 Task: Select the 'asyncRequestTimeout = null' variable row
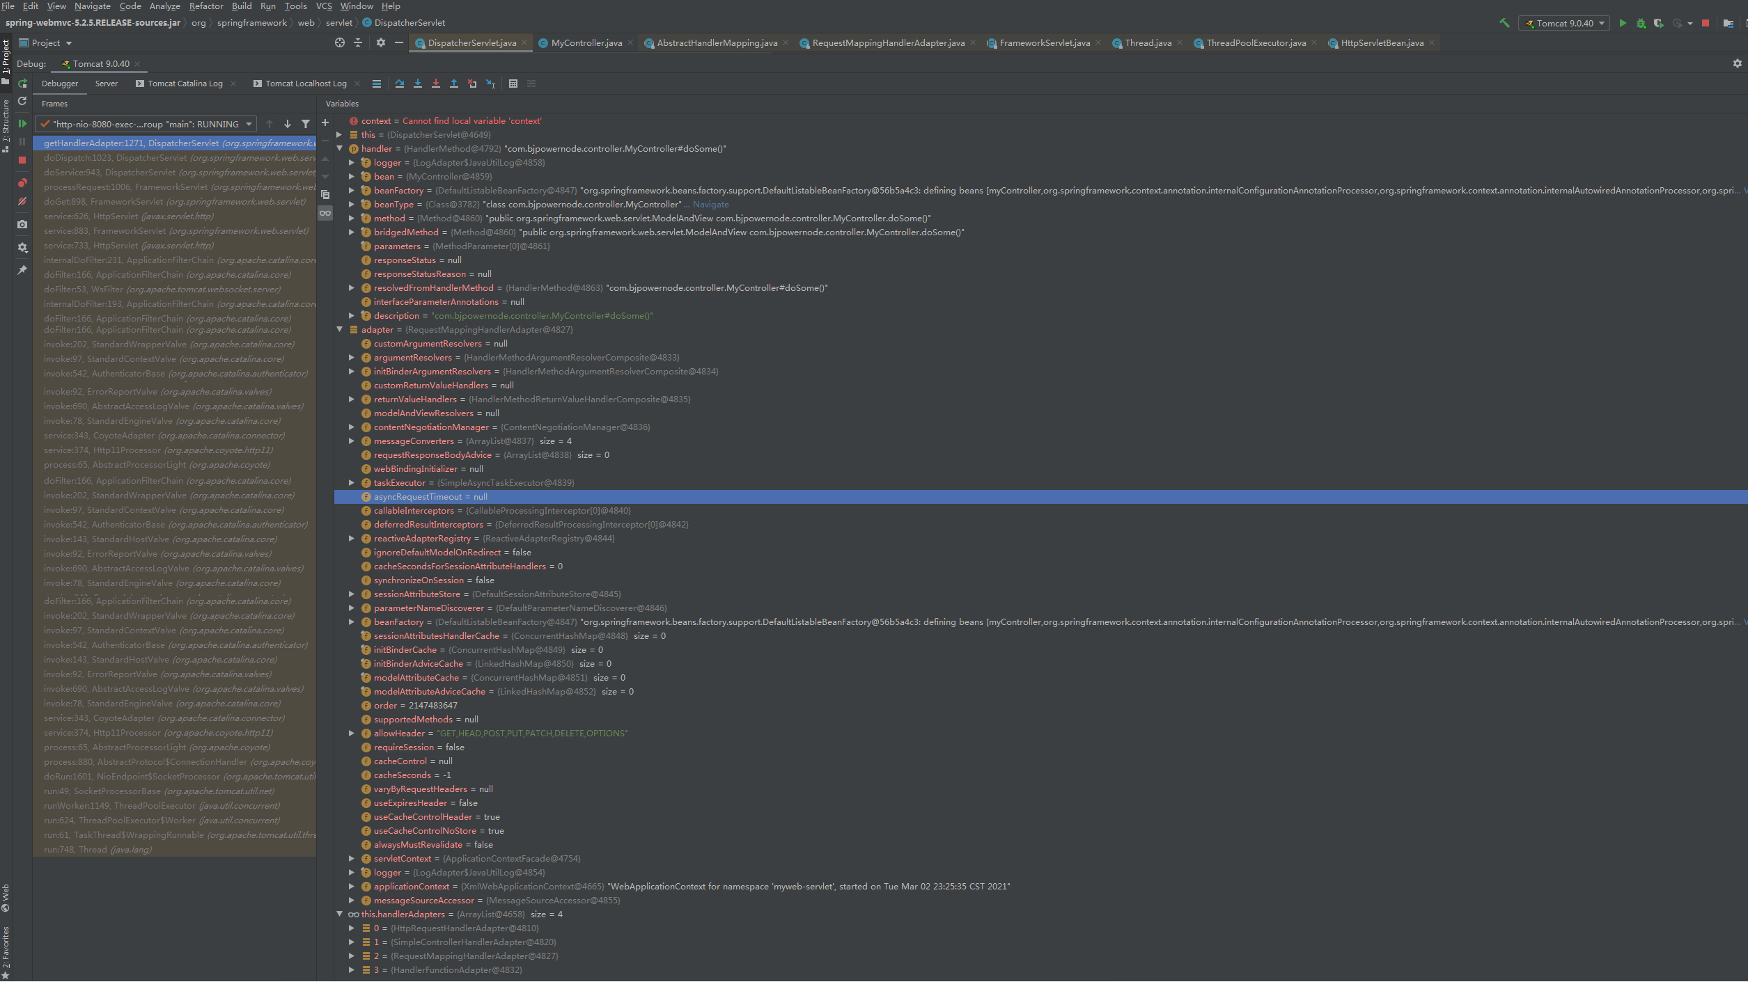(x=1040, y=496)
